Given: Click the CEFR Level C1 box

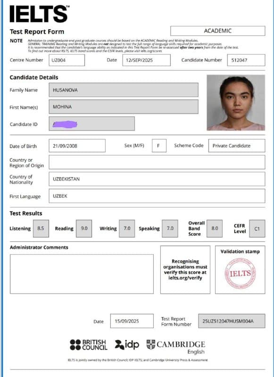Looking at the screenshot, I should tap(257, 229).
